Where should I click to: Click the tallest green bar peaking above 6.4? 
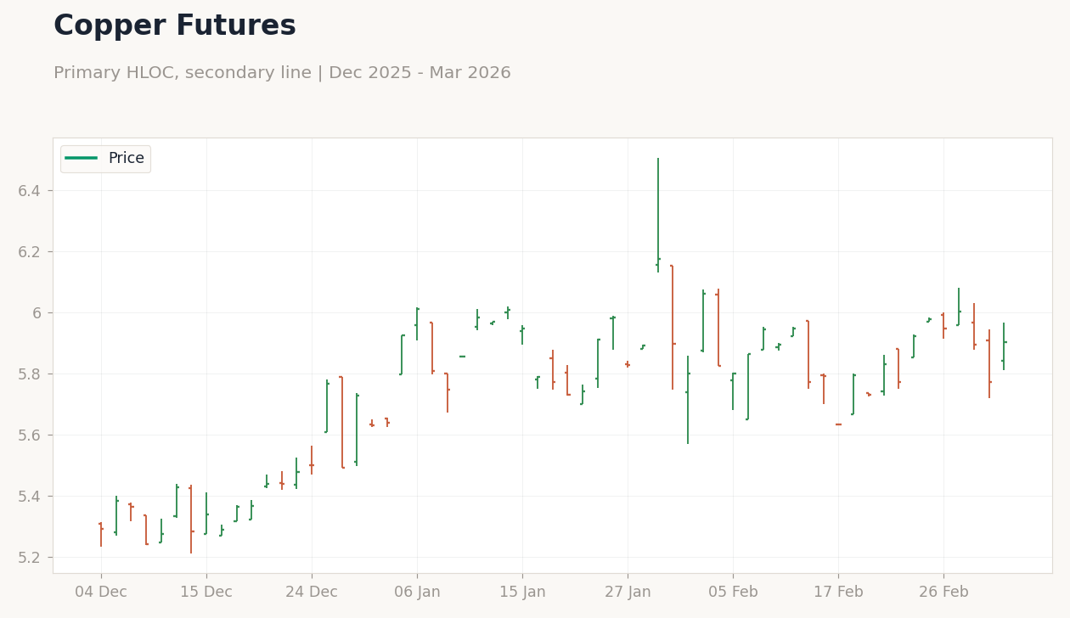coord(658,215)
